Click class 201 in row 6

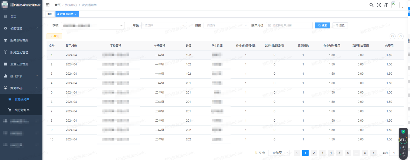pos(188,102)
